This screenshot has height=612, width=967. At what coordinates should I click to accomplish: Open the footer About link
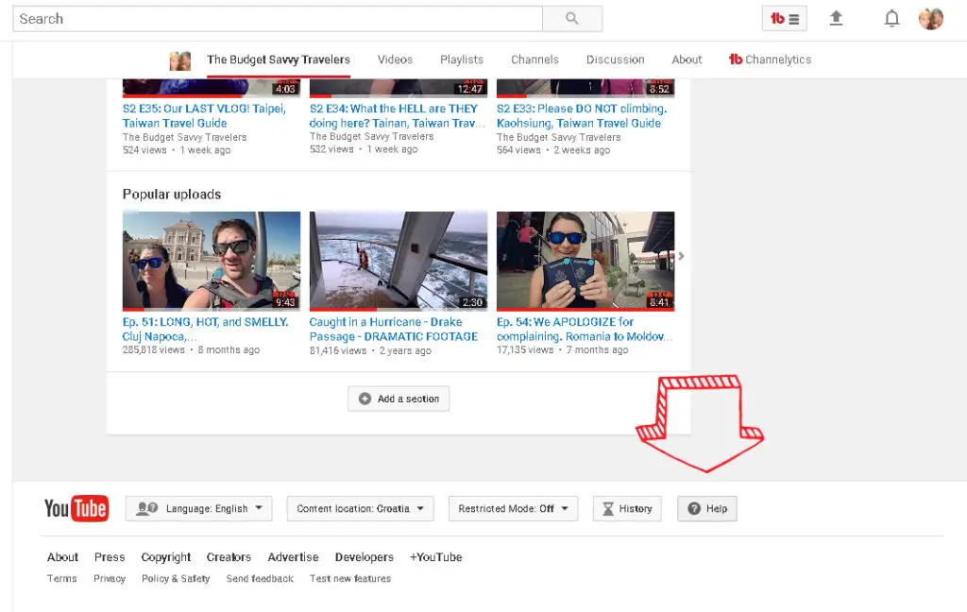point(62,557)
